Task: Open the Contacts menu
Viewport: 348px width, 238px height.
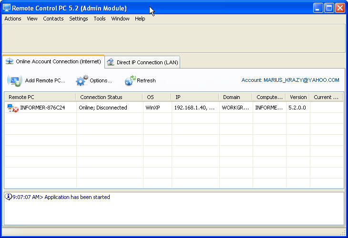Action: pyautogui.click(x=53, y=19)
